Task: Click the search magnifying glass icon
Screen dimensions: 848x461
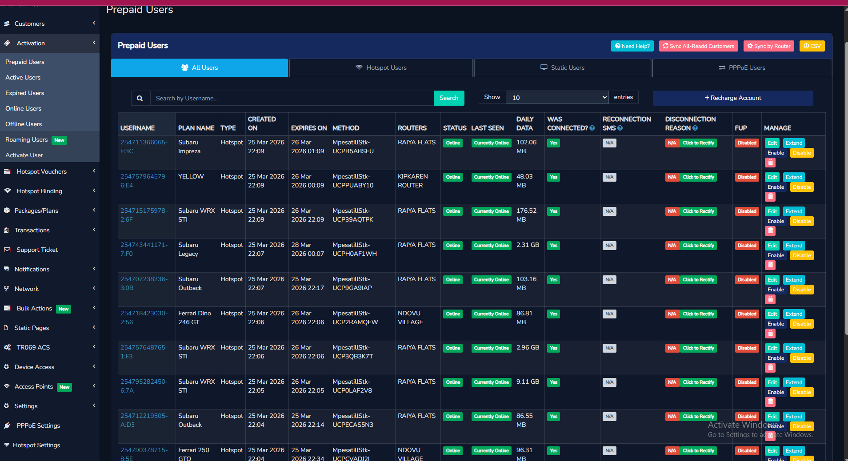Action: point(140,98)
